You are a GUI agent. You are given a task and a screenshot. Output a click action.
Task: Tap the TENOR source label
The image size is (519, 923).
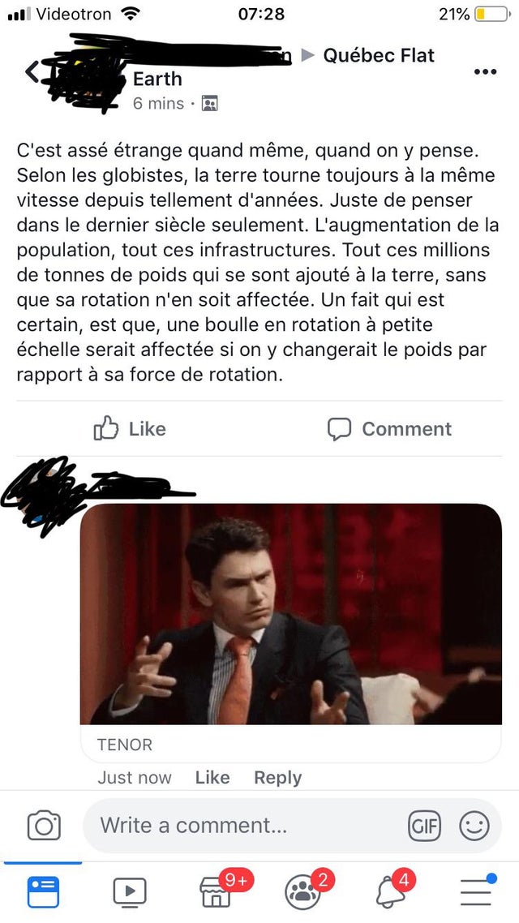point(125,745)
